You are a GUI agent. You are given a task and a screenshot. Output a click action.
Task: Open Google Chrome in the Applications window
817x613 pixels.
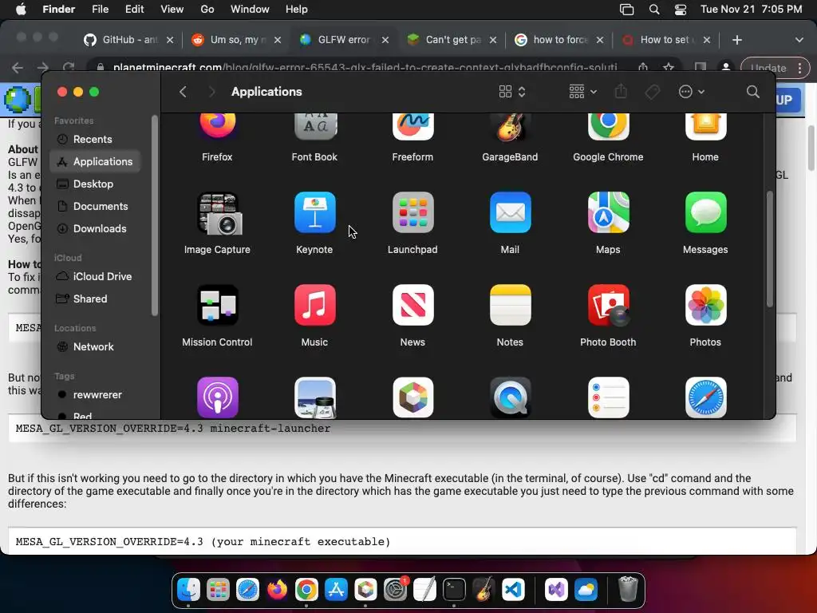[608, 127]
